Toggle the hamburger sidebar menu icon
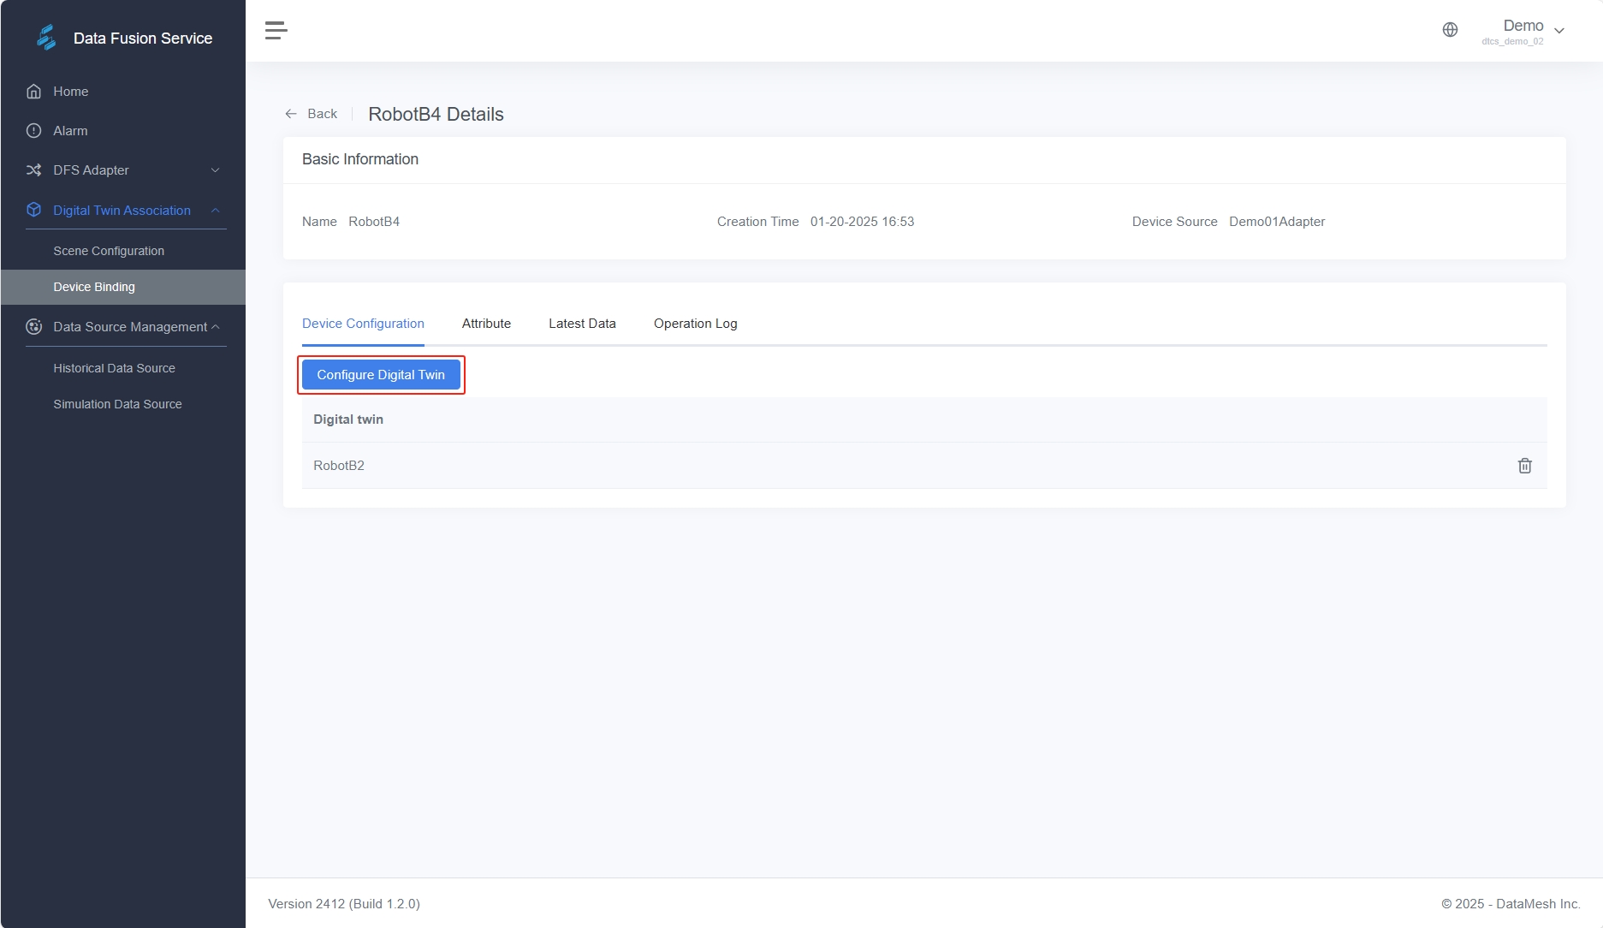 (x=276, y=31)
